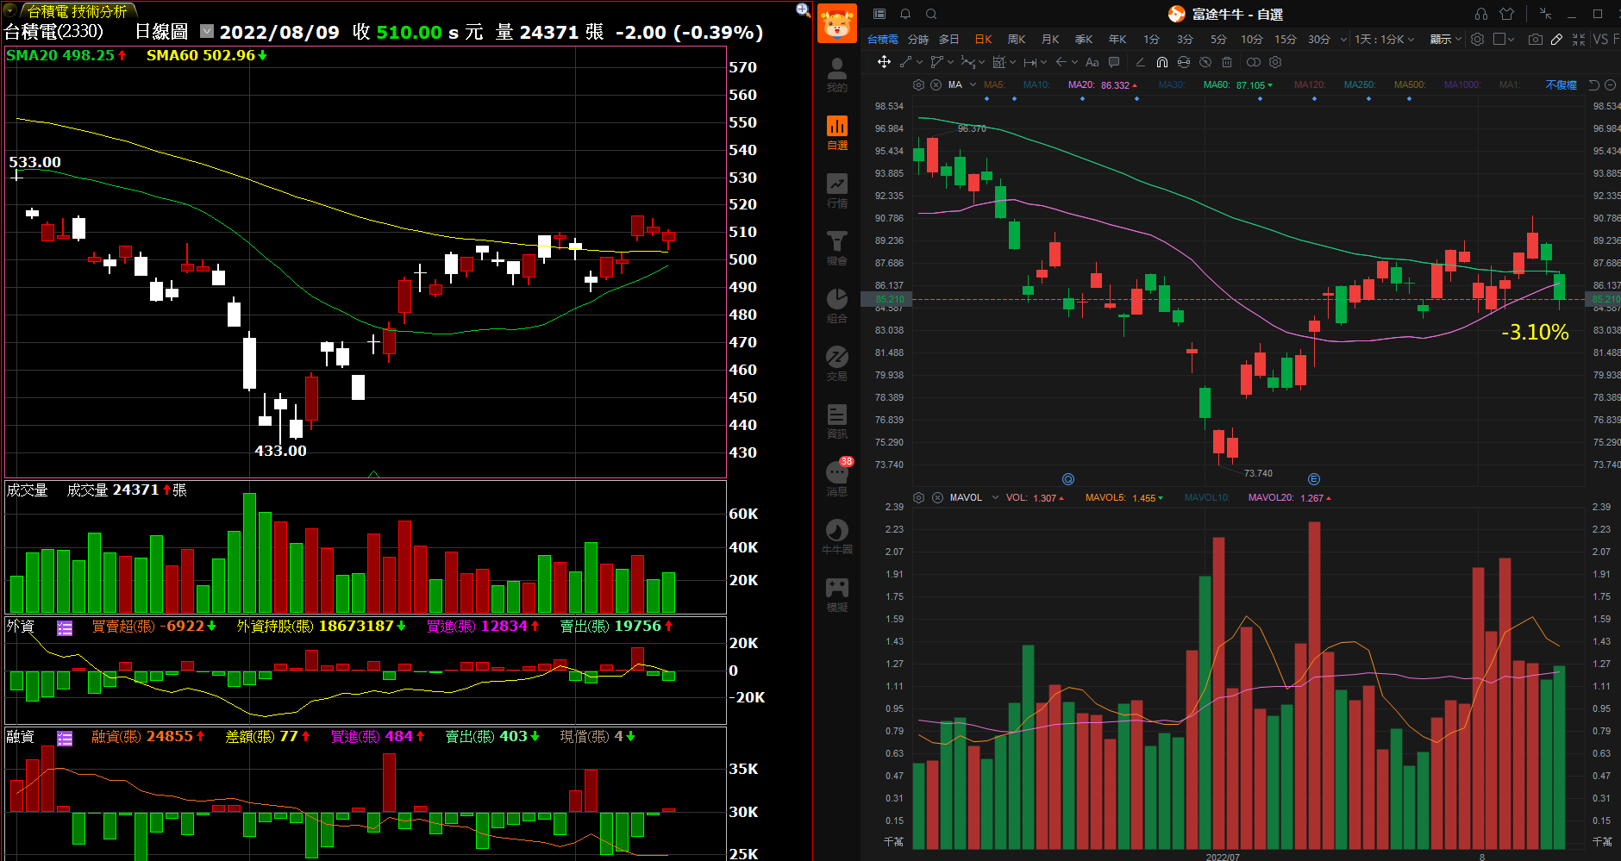Click the undo arrow beside 不復權

[x=1593, y=84]
